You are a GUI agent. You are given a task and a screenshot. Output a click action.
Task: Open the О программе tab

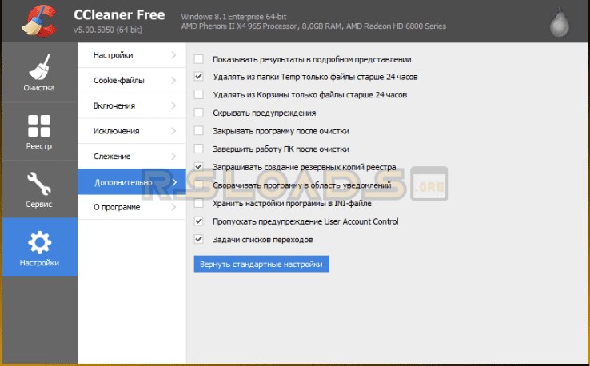132,207
